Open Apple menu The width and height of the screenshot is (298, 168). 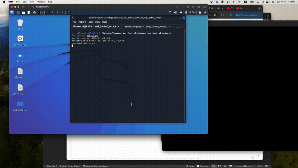click(x=4, y=2)
